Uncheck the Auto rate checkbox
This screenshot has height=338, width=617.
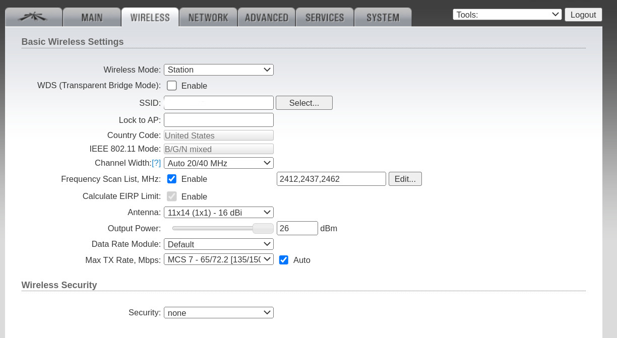(284, 260)
